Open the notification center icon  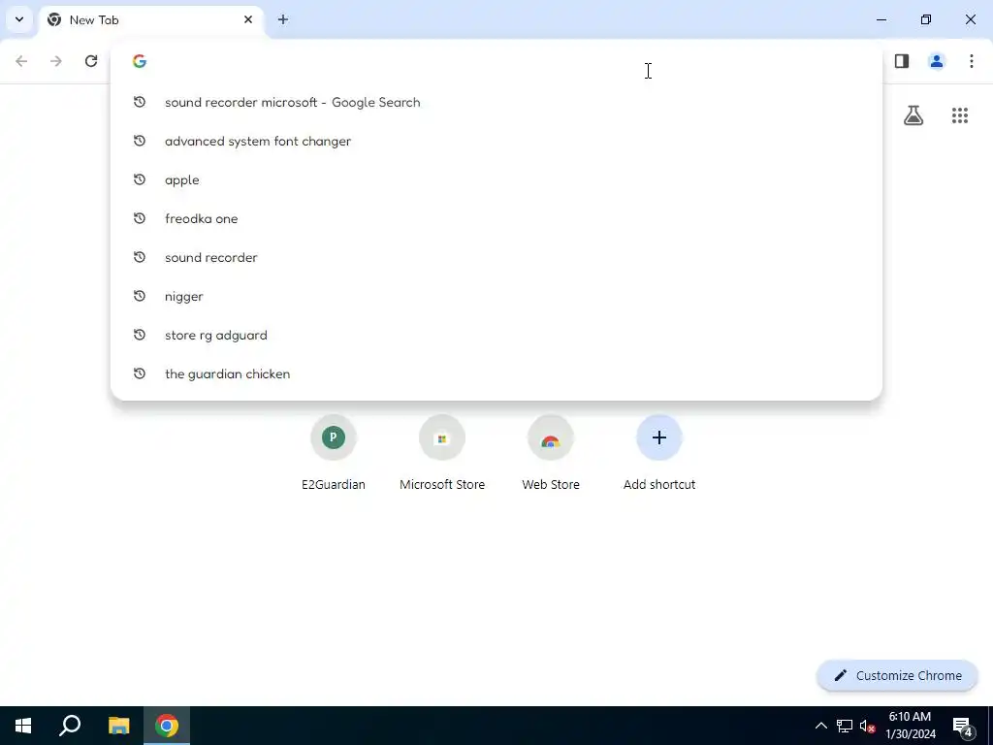pos(962,727)
